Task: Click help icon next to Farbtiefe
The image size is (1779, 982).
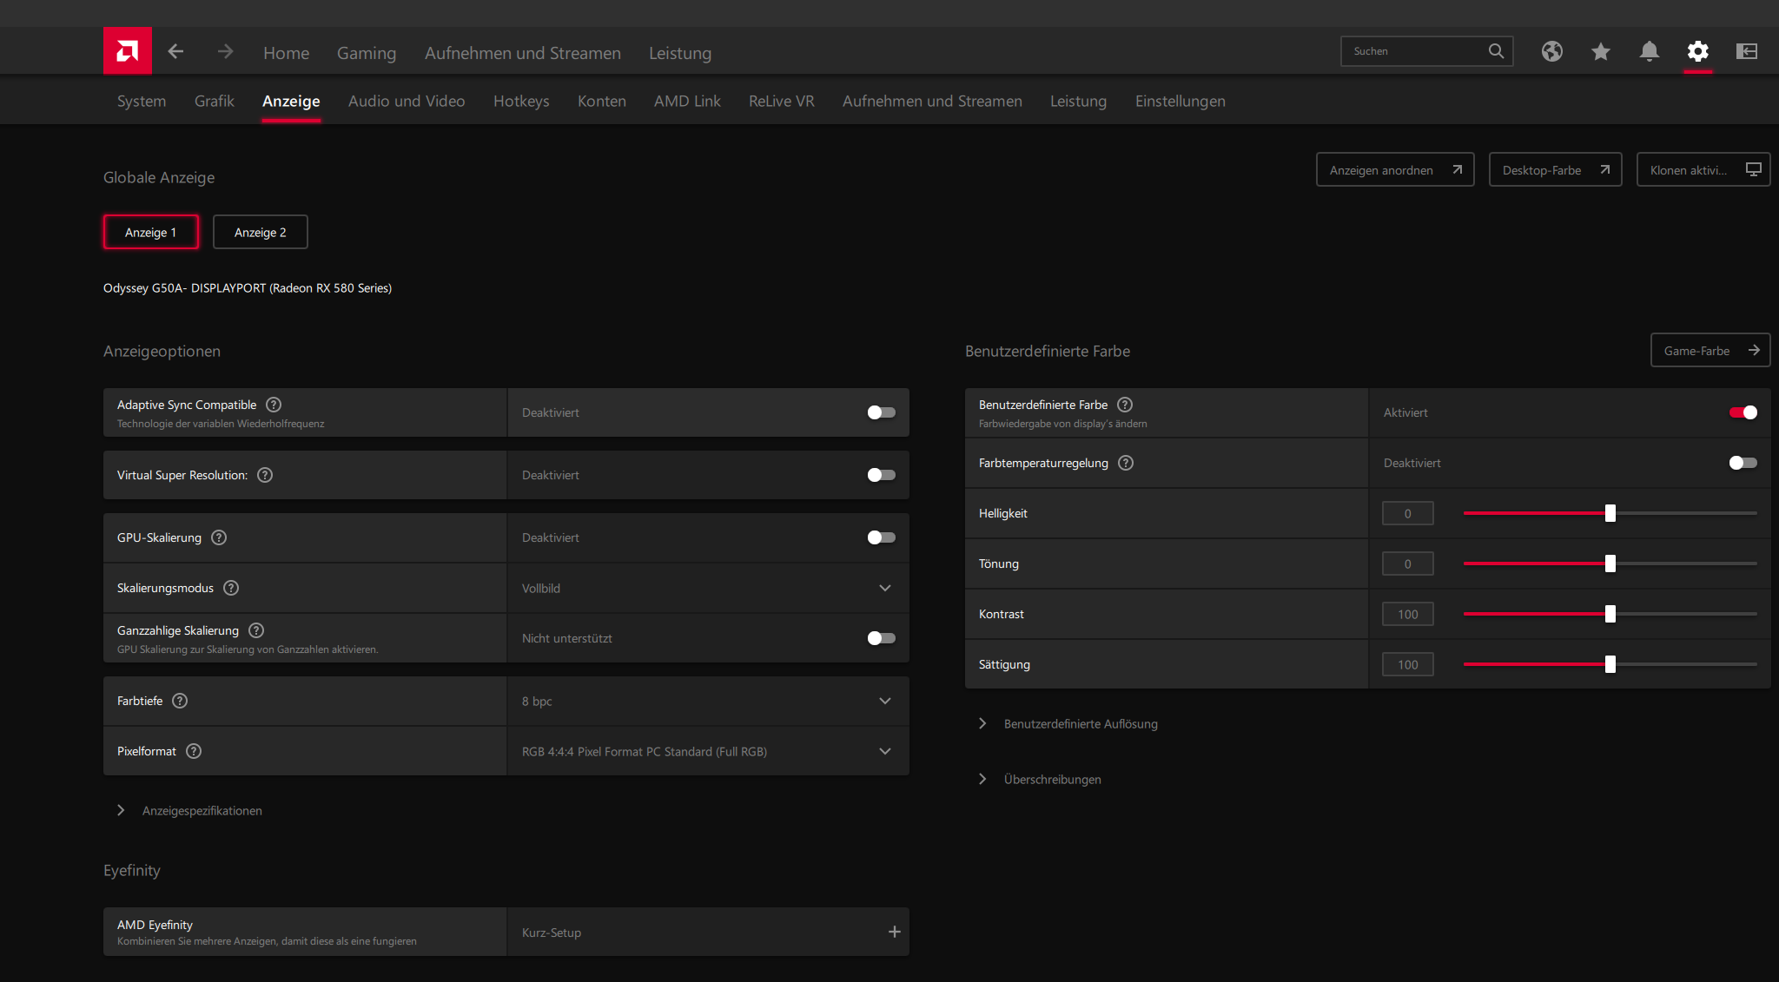Action: pyautogui.click(x=180, y=701)
